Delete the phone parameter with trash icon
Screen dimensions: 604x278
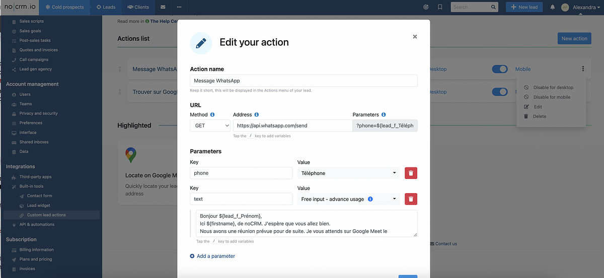click(411, 173)
